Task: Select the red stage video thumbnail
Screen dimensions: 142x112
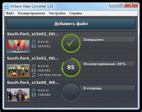Action: point(18,47)
